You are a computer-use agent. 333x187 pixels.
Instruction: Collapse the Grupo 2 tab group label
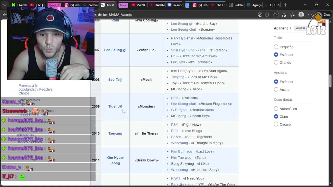54,5
